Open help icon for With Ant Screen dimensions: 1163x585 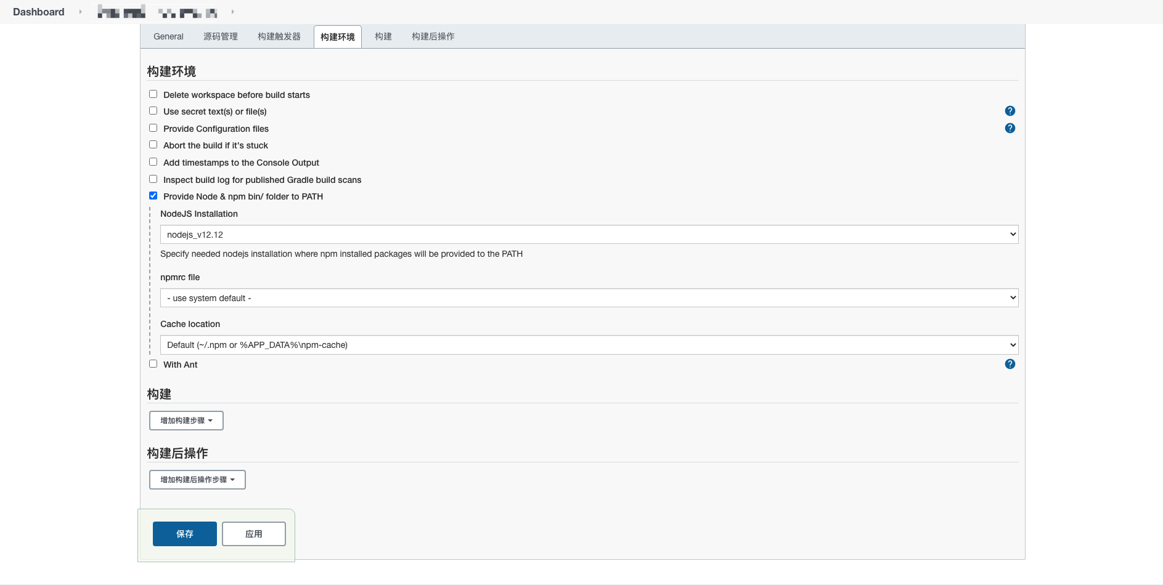(x=1010, y=364)
